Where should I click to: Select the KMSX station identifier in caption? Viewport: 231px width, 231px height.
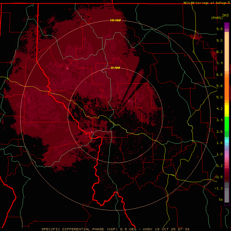click(148, 229)
